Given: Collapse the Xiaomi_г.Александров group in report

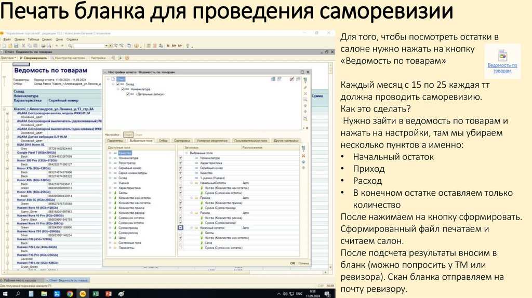Looking at the screenshot, I should point(4,109).
